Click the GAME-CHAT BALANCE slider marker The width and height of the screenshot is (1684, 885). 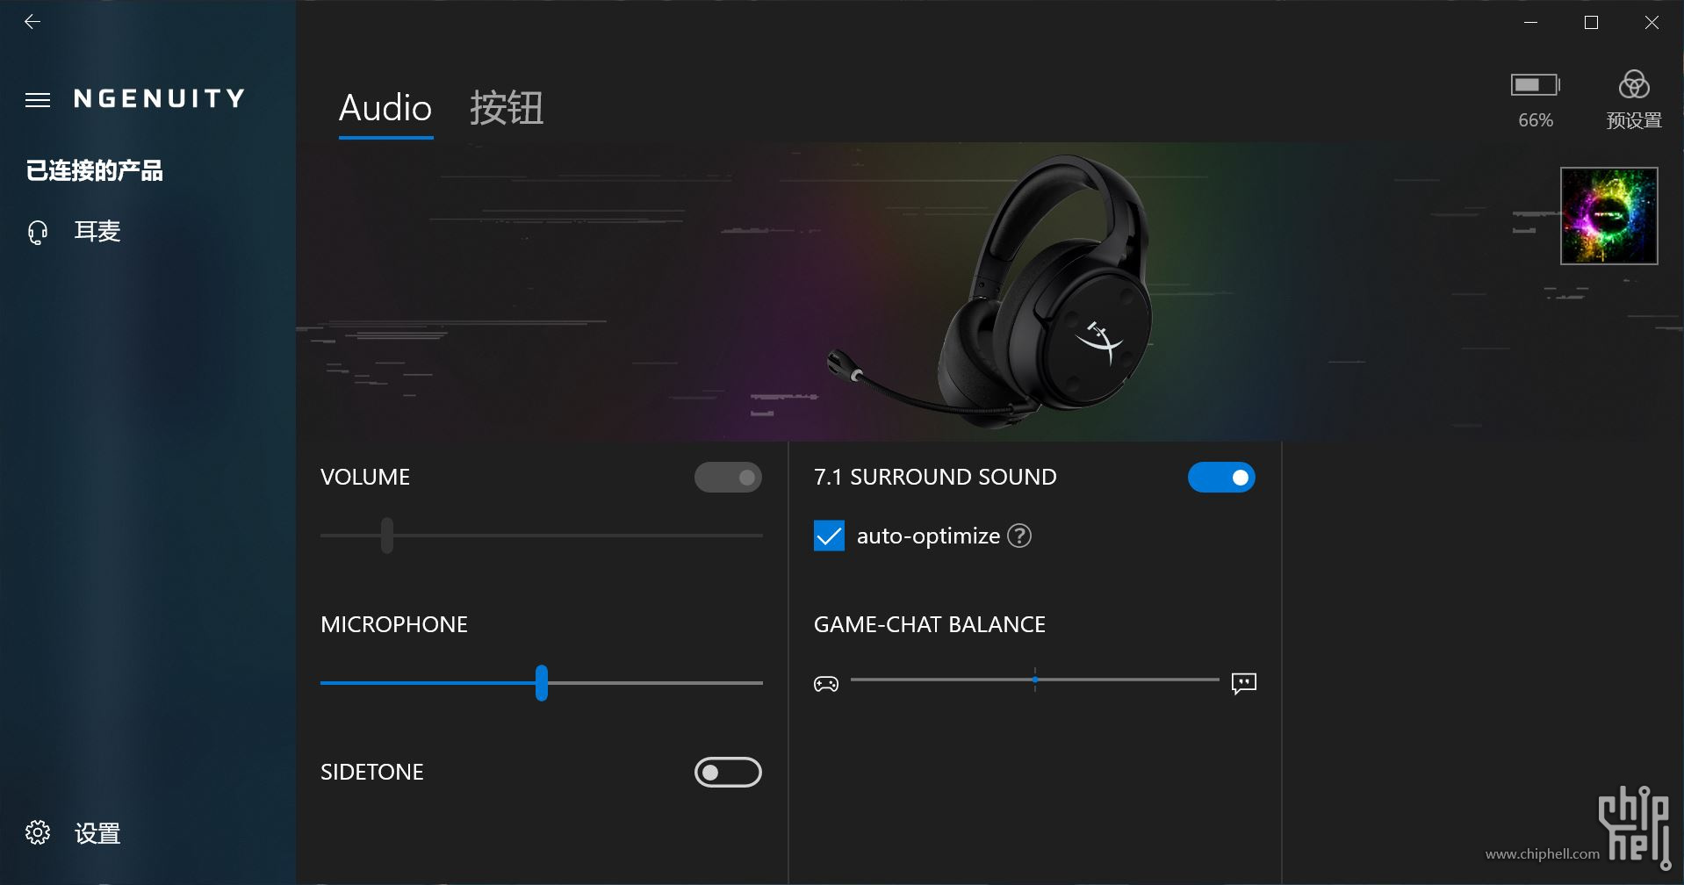click(x=1035, y=680)
